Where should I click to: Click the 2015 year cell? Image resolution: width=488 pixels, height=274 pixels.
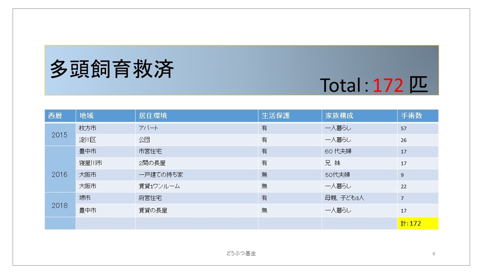pos(60,135)
